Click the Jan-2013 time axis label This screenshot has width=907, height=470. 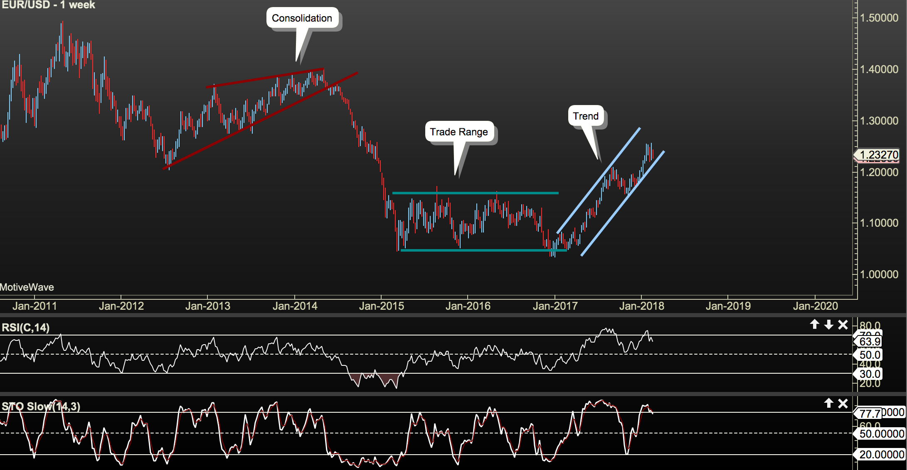pyautogui.click(x=208, y=306)
